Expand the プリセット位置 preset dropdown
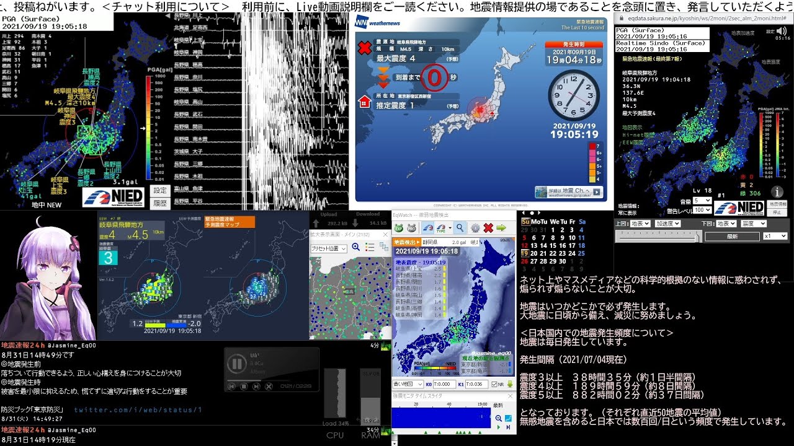This screenshot has width=794, height=446. pyautogui.click(x=329, y=248)
